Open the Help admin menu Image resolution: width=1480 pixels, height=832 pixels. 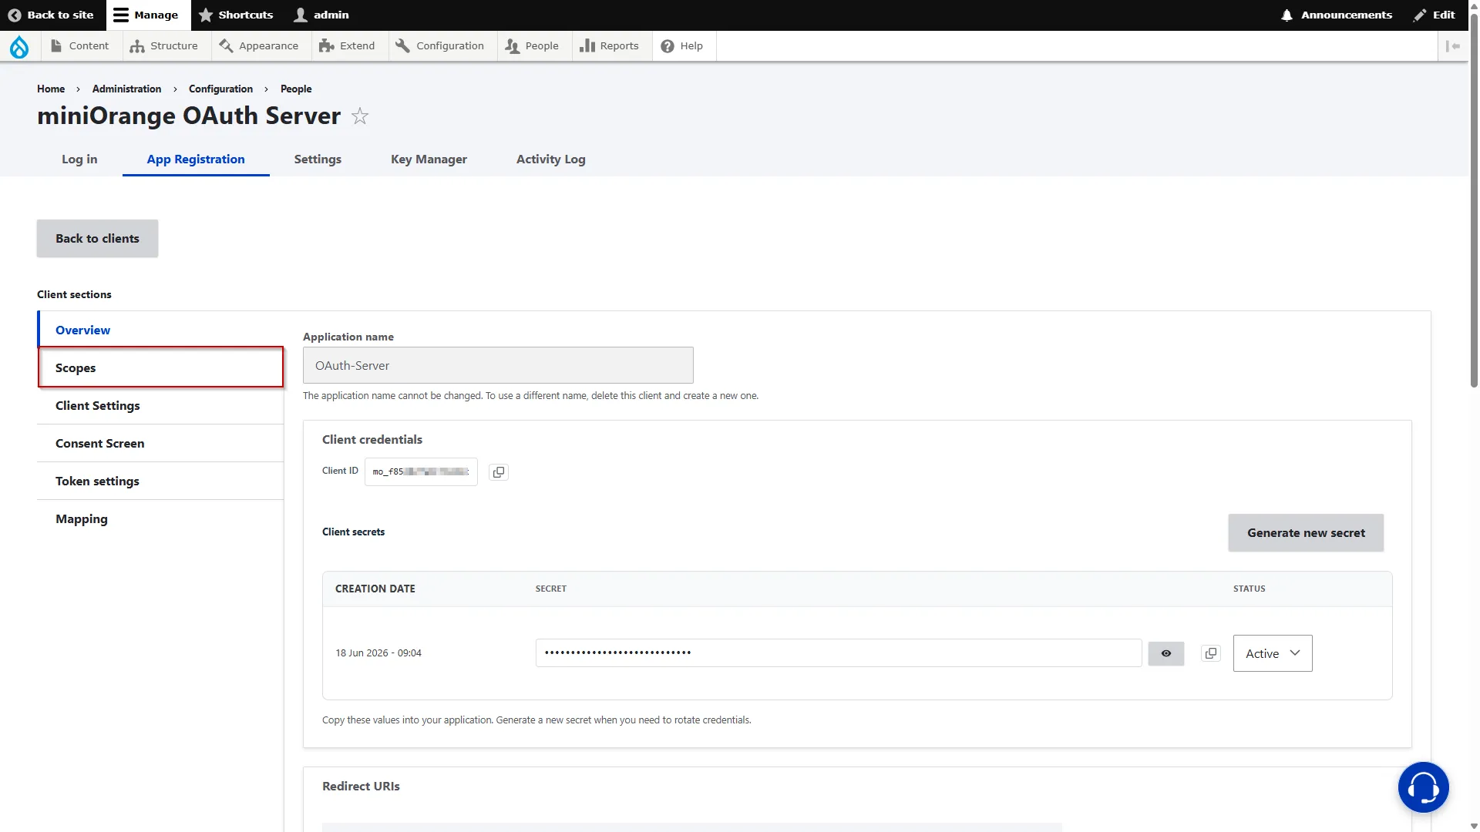click(x=682, y=45)
